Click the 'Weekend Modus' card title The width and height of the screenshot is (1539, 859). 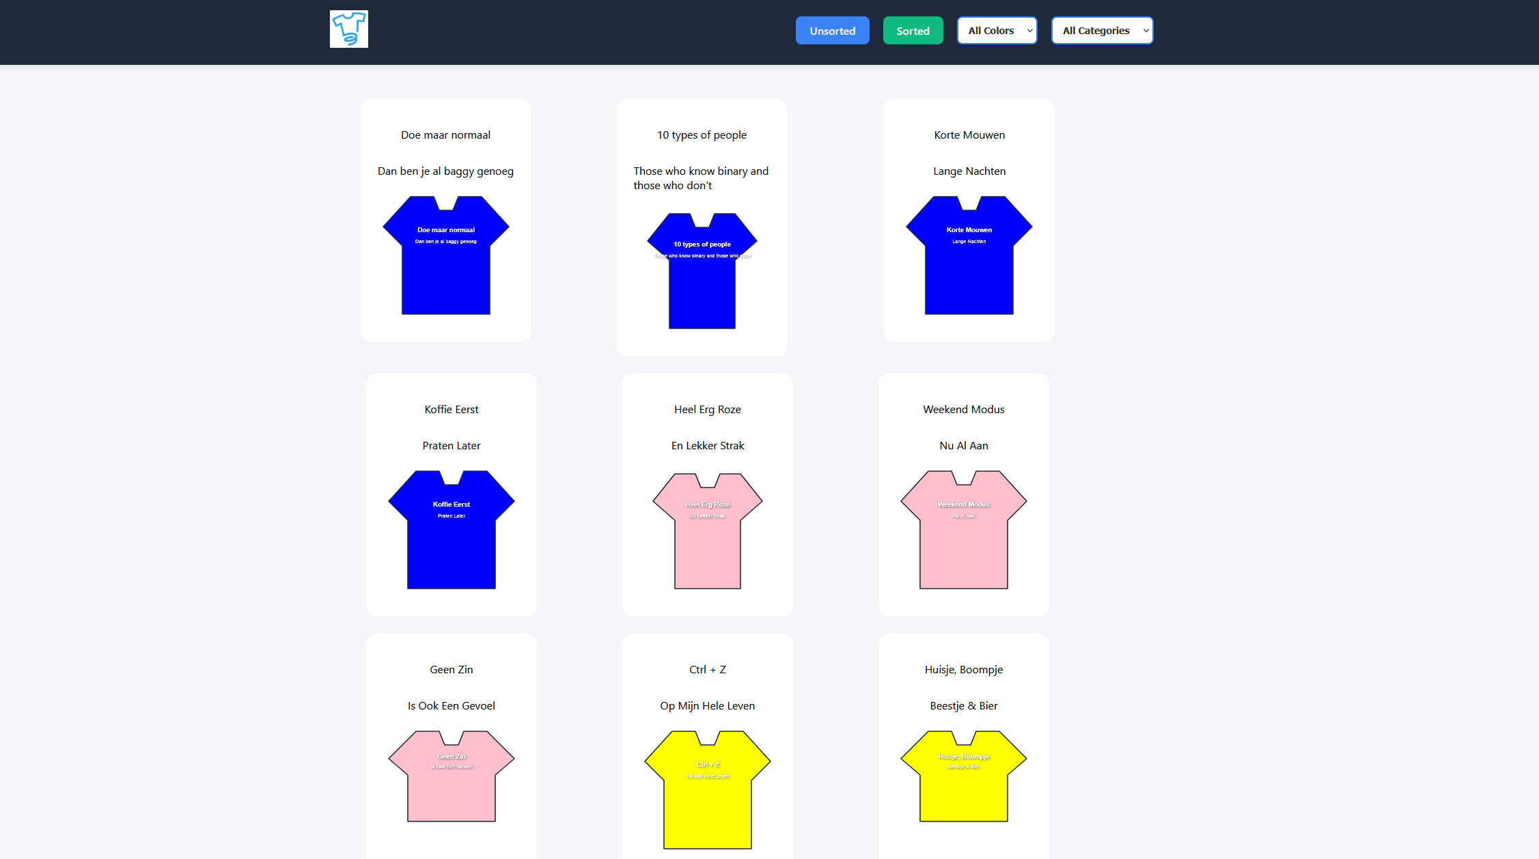(964, 410)
